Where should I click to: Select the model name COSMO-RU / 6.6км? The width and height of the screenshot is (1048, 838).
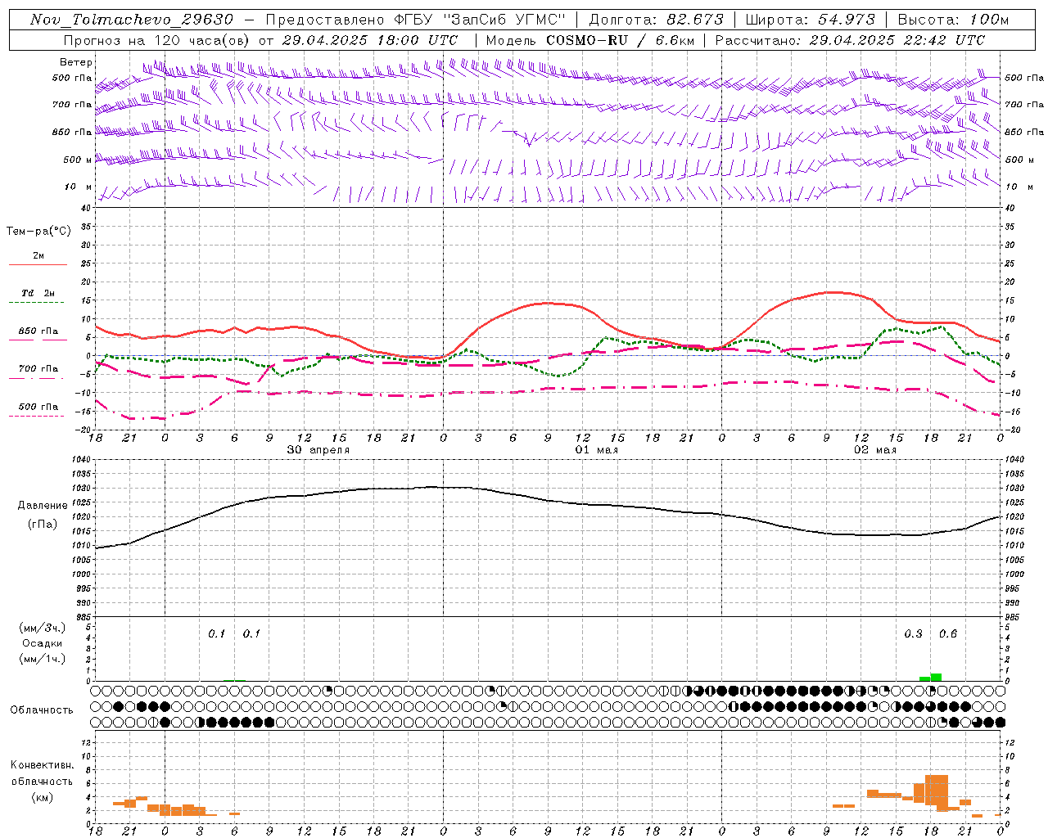[620, 40]
